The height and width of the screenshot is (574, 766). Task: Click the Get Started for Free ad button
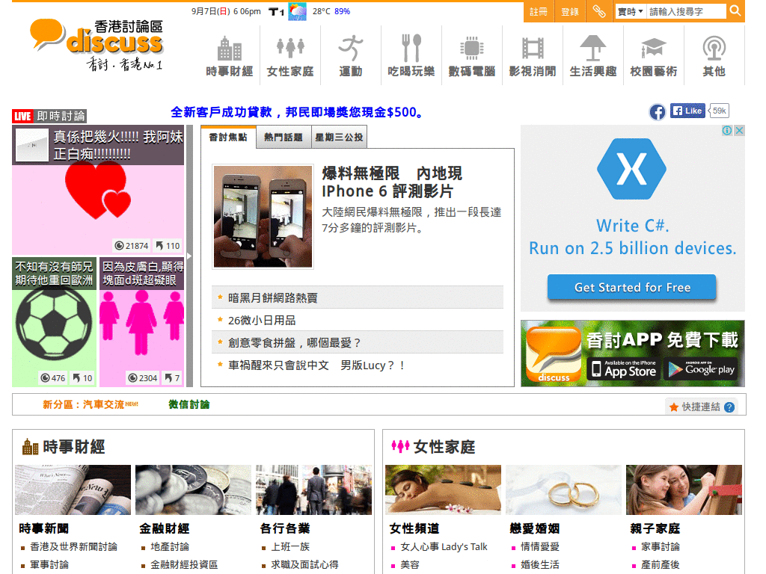631,286
